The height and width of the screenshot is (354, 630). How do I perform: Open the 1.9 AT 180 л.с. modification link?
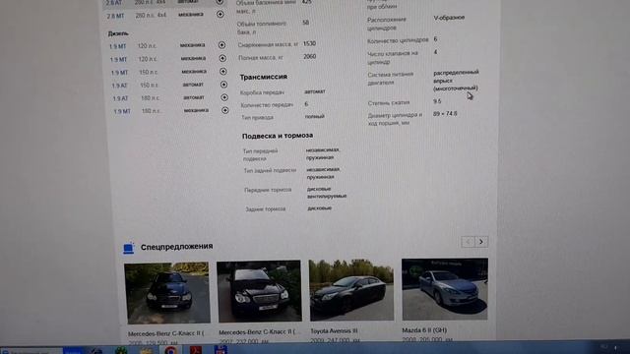[x=120, y=98]
